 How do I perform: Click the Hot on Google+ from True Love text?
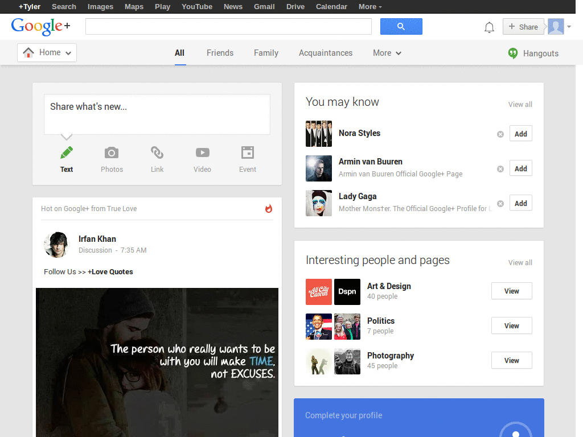pyautogui.click(x=89, y=208)
